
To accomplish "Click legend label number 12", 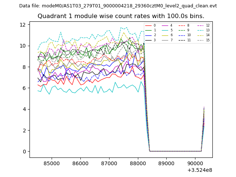I will point(208,25).
